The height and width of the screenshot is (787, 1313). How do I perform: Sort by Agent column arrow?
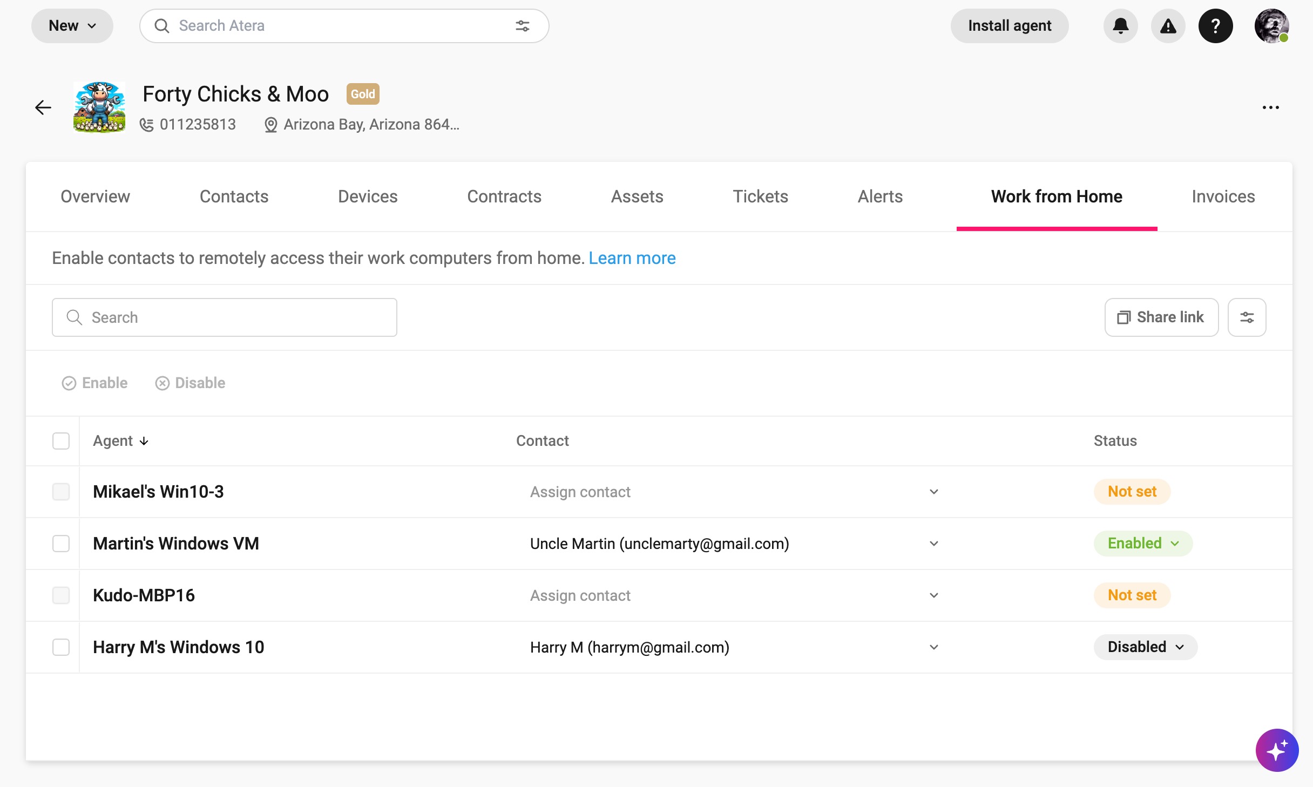(144, 442)
